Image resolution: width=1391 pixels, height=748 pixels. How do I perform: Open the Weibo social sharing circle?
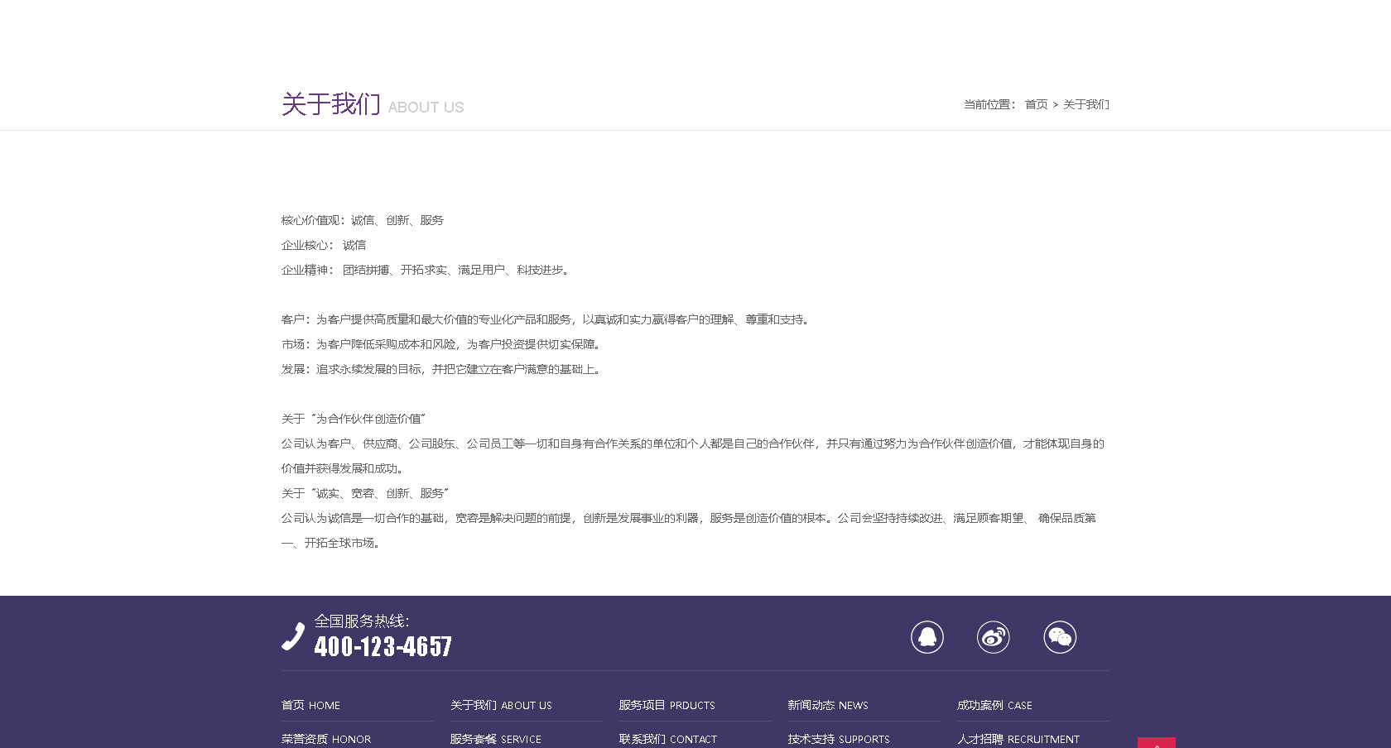[x=994, y=637]
